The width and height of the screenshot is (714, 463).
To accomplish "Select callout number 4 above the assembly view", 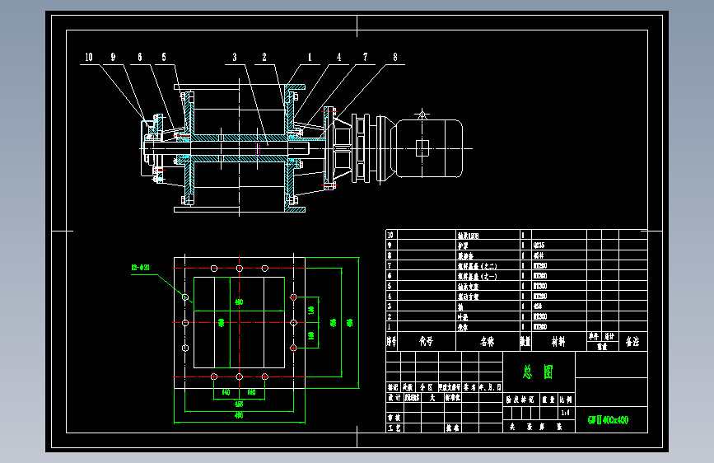I will coord(338,57).
